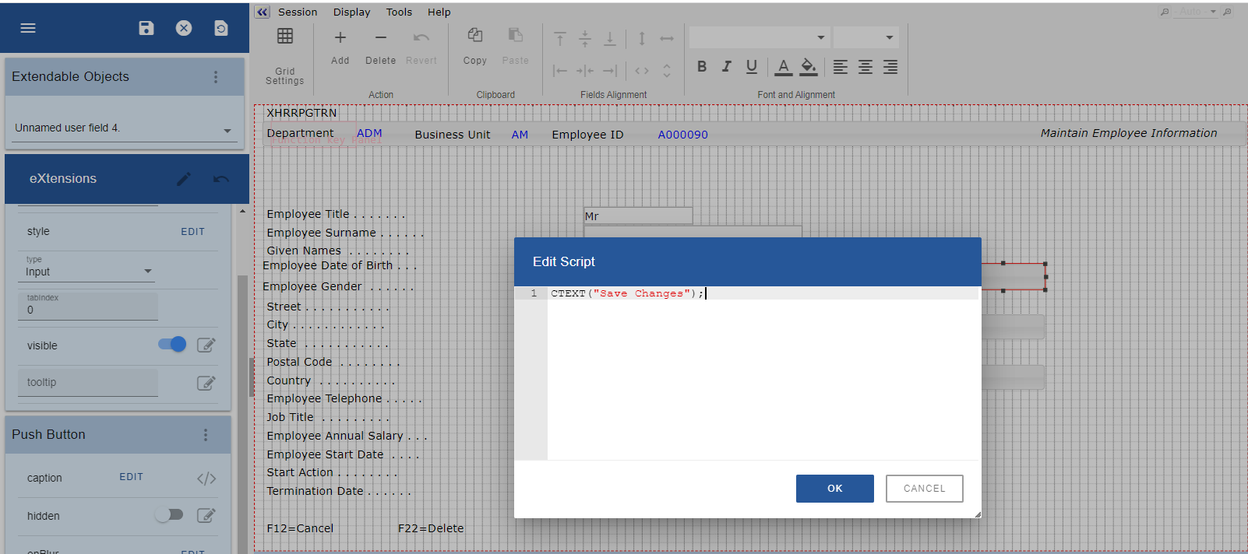Click the eXtensions pencil edit icon
The width and height of the screenshot is (1248, 554).
point(184,179)
